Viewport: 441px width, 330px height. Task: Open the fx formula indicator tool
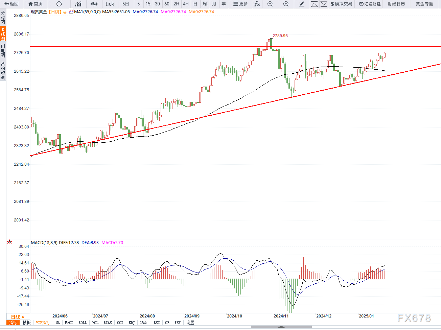[257, 4]
